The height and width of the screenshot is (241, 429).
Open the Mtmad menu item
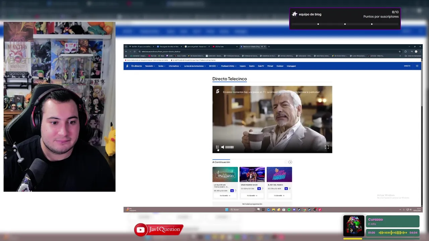click(x=270, y=66)
